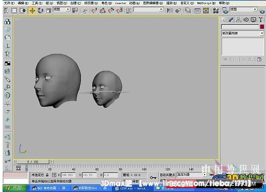Click the Pin Stack icon

(225, 59)
